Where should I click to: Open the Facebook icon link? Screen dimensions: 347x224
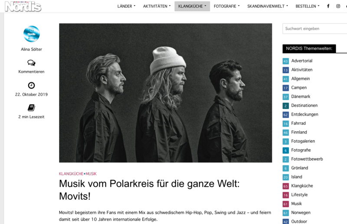(328, 6)
